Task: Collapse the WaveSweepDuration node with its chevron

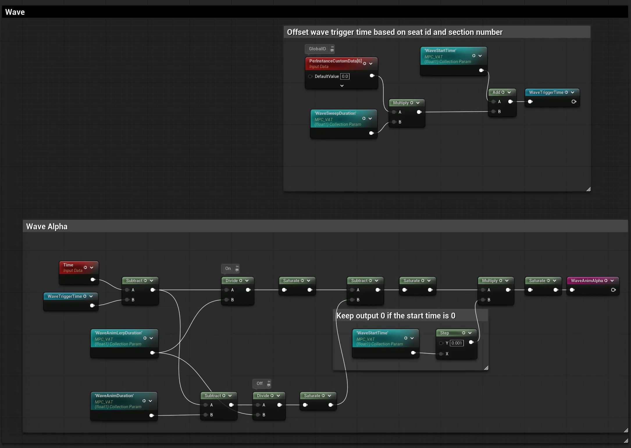Action: point(370,119)
